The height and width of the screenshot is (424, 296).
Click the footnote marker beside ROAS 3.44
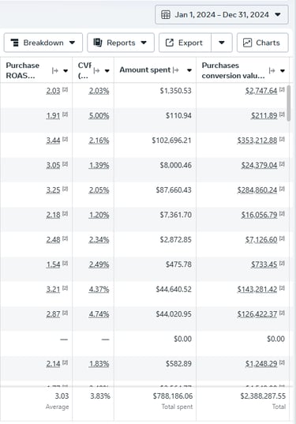coord(66,139)
